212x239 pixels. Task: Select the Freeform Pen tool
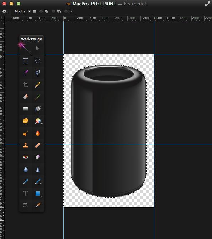[x=38, y=181]
